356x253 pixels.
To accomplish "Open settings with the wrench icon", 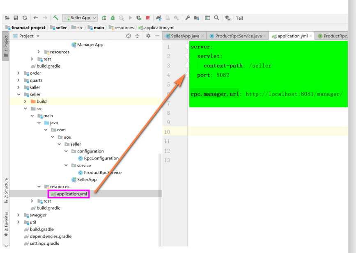I will click(x=188, y=18).
